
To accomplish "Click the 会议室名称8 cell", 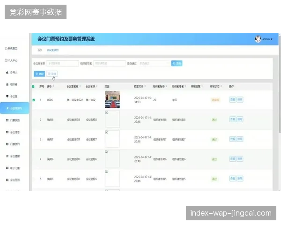I will 74,120.
